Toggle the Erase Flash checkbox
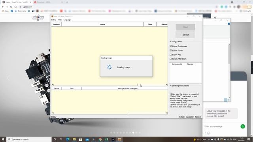This screenshot has height=142, width=253. (x=170, y=50)
